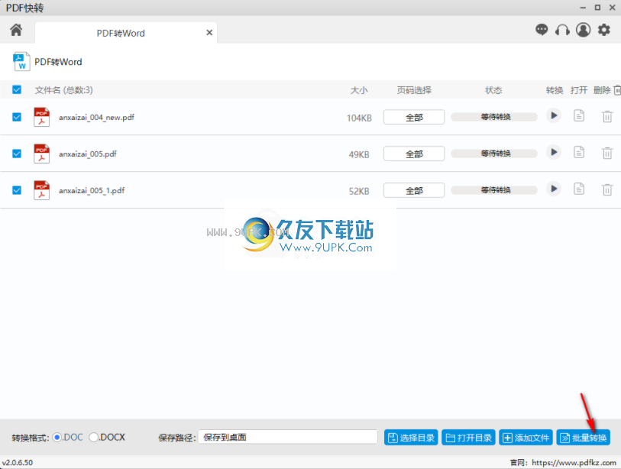Convert anxaizai_005_1.pdf with play button
This screenshot has width=621, height=469.
554,189
